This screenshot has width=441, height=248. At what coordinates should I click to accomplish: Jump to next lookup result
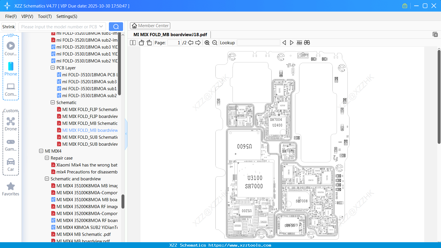point(292,42)
